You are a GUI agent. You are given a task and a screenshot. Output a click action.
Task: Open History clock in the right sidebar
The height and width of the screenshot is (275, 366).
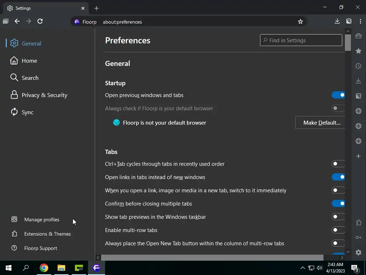pyautogui.click(x=358, y=66)
